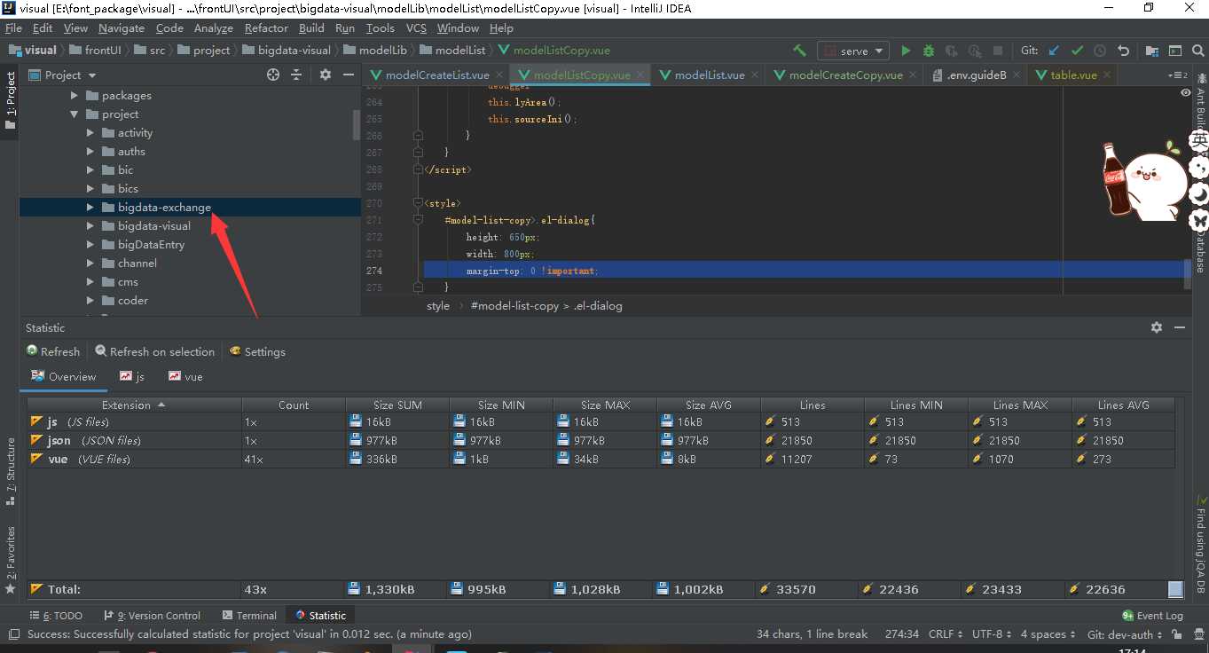
Task: Click the Git rollback undo arrow
Action: [1123, 51]
